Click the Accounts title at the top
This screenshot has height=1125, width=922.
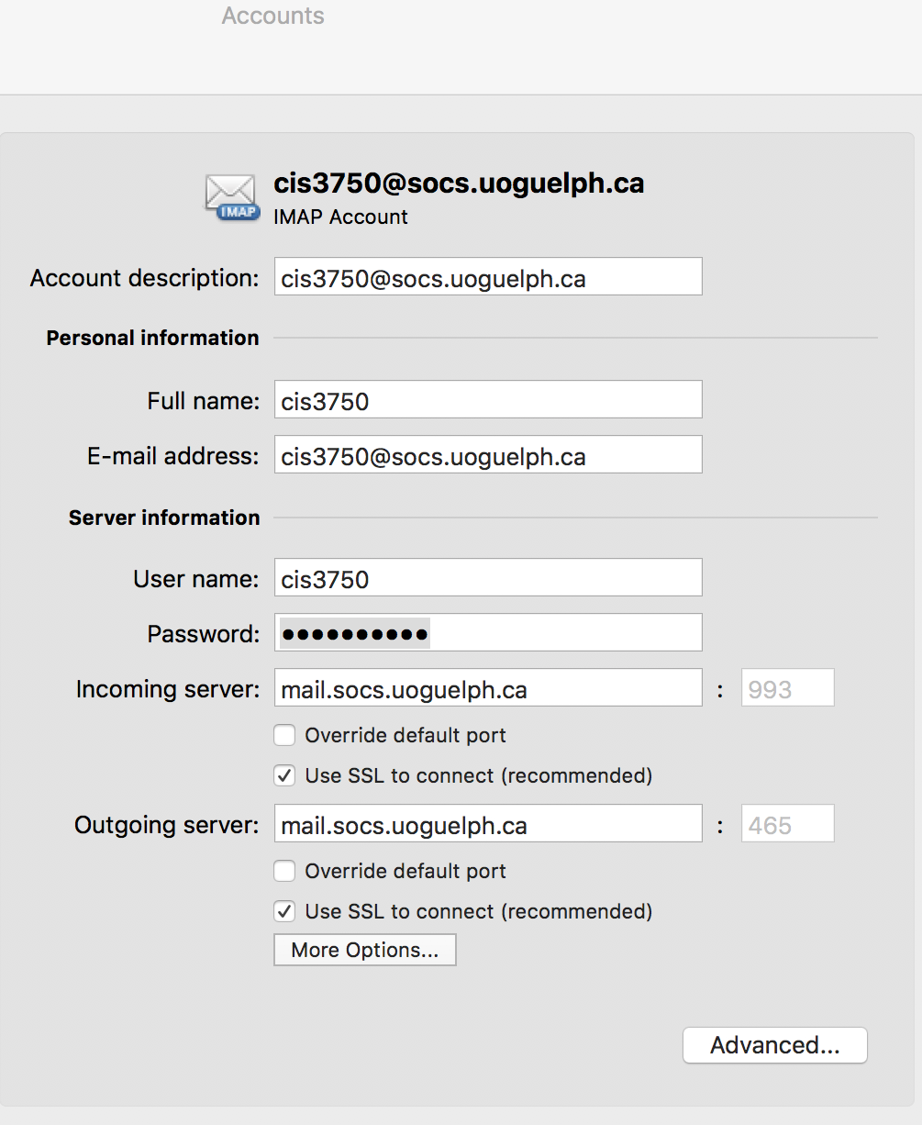click(x=272, y=16)
